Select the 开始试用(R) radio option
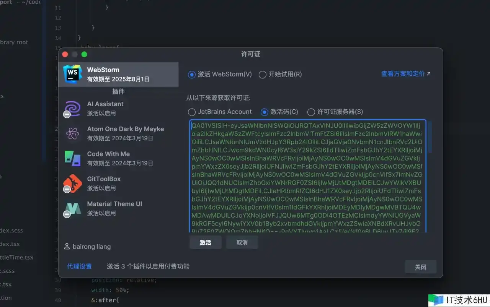490x307 pixels. [263, 75]
